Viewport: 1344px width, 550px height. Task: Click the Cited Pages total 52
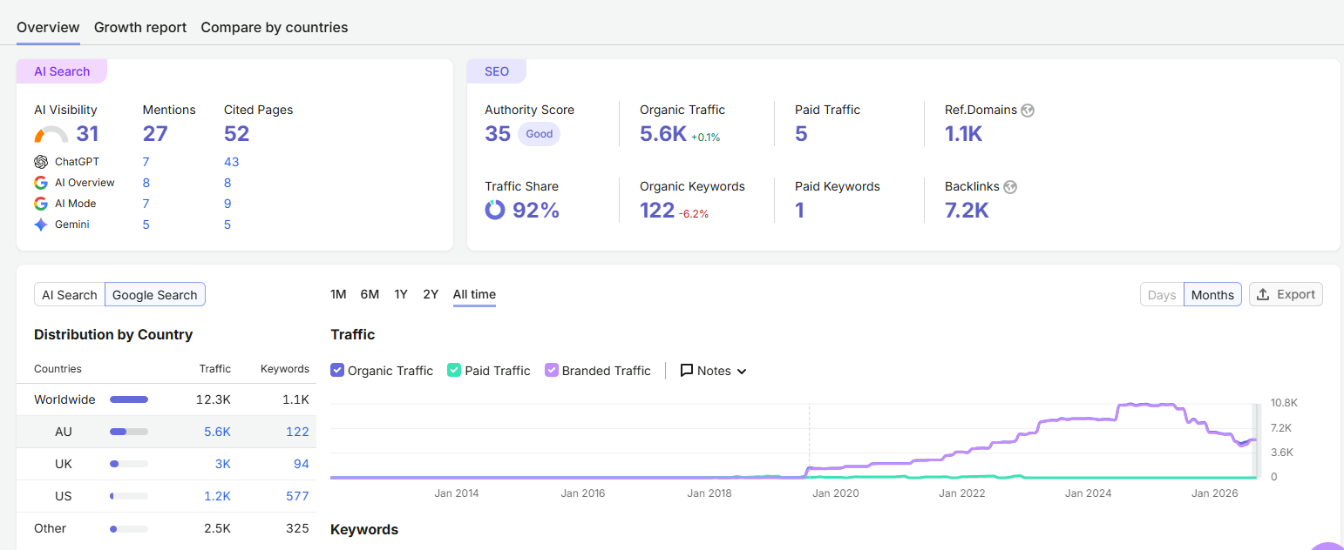[236, 134]
